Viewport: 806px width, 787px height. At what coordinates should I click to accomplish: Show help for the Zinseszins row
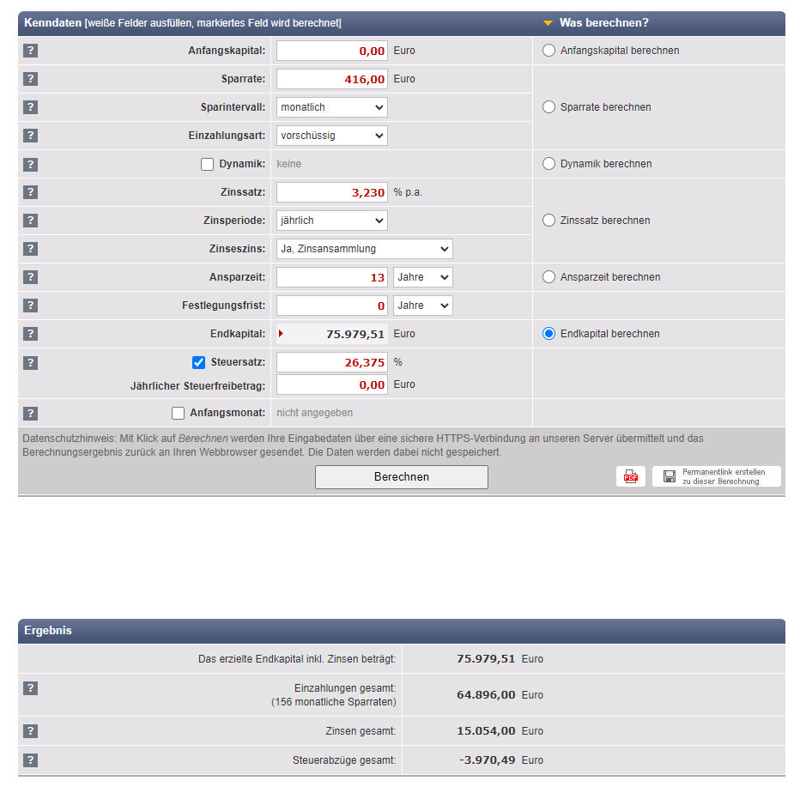30,249
